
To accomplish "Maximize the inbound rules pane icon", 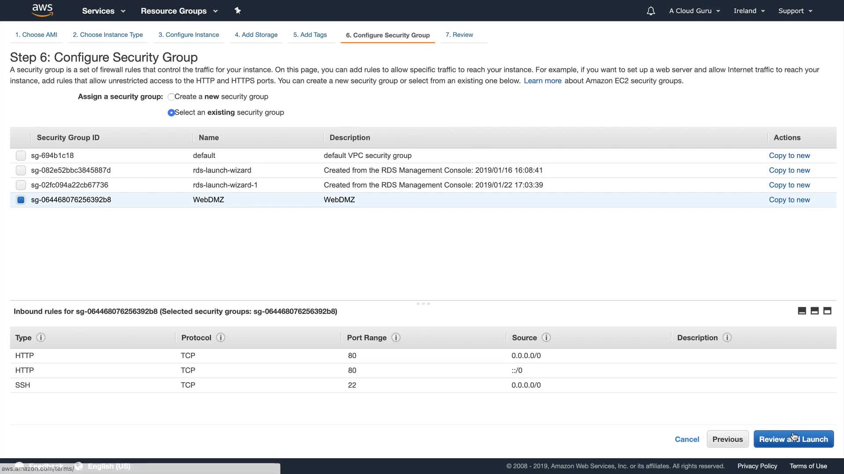I will click(x=827, y=311).
